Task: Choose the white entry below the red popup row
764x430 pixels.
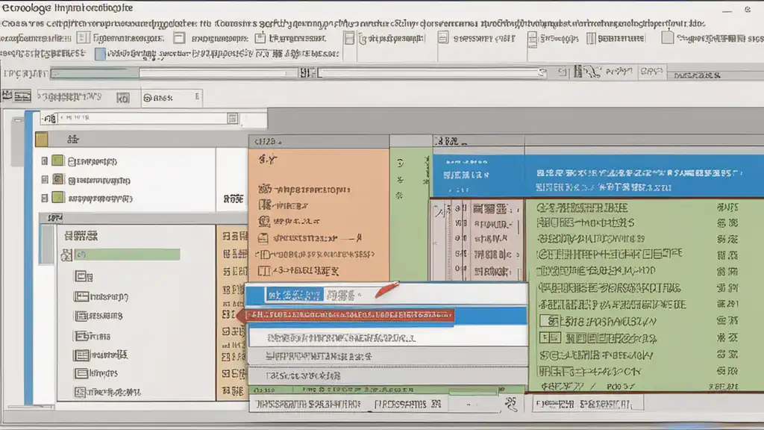Action: coord(388,337)
